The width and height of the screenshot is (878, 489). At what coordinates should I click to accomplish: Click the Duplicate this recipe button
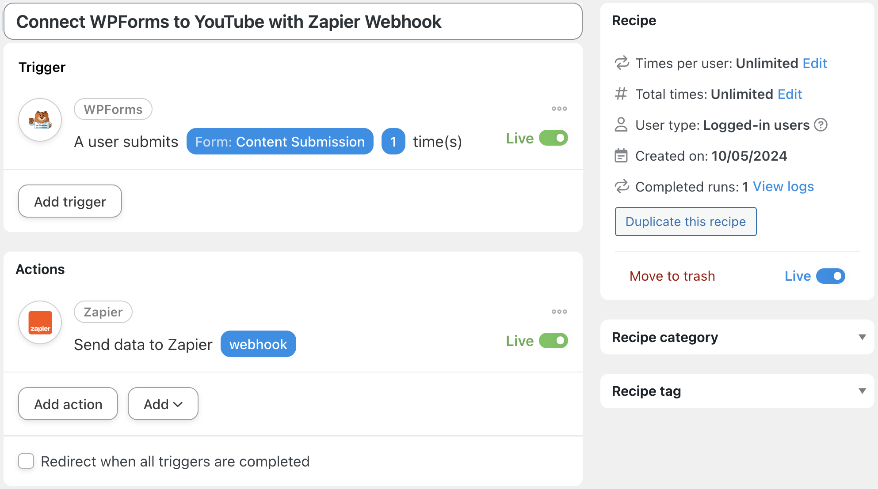coord(685,222)
